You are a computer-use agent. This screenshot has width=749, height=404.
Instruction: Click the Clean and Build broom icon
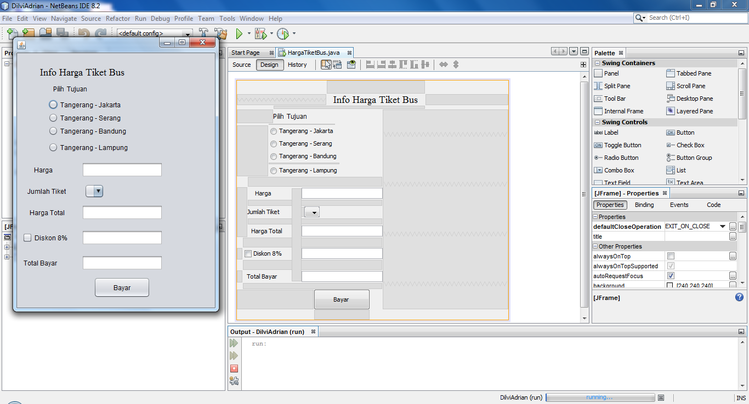click(220, 33)
